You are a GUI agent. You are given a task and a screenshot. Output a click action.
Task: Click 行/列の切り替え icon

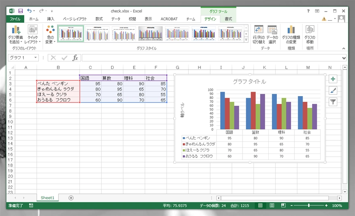259,34
